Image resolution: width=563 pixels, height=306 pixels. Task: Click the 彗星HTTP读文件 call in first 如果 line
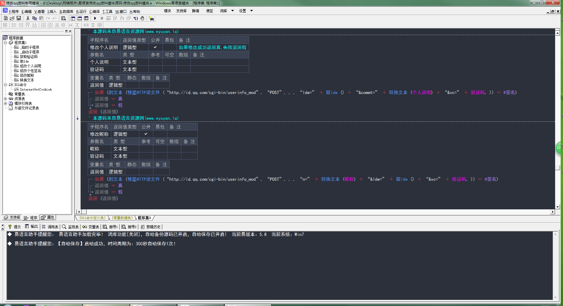point(143,93)
